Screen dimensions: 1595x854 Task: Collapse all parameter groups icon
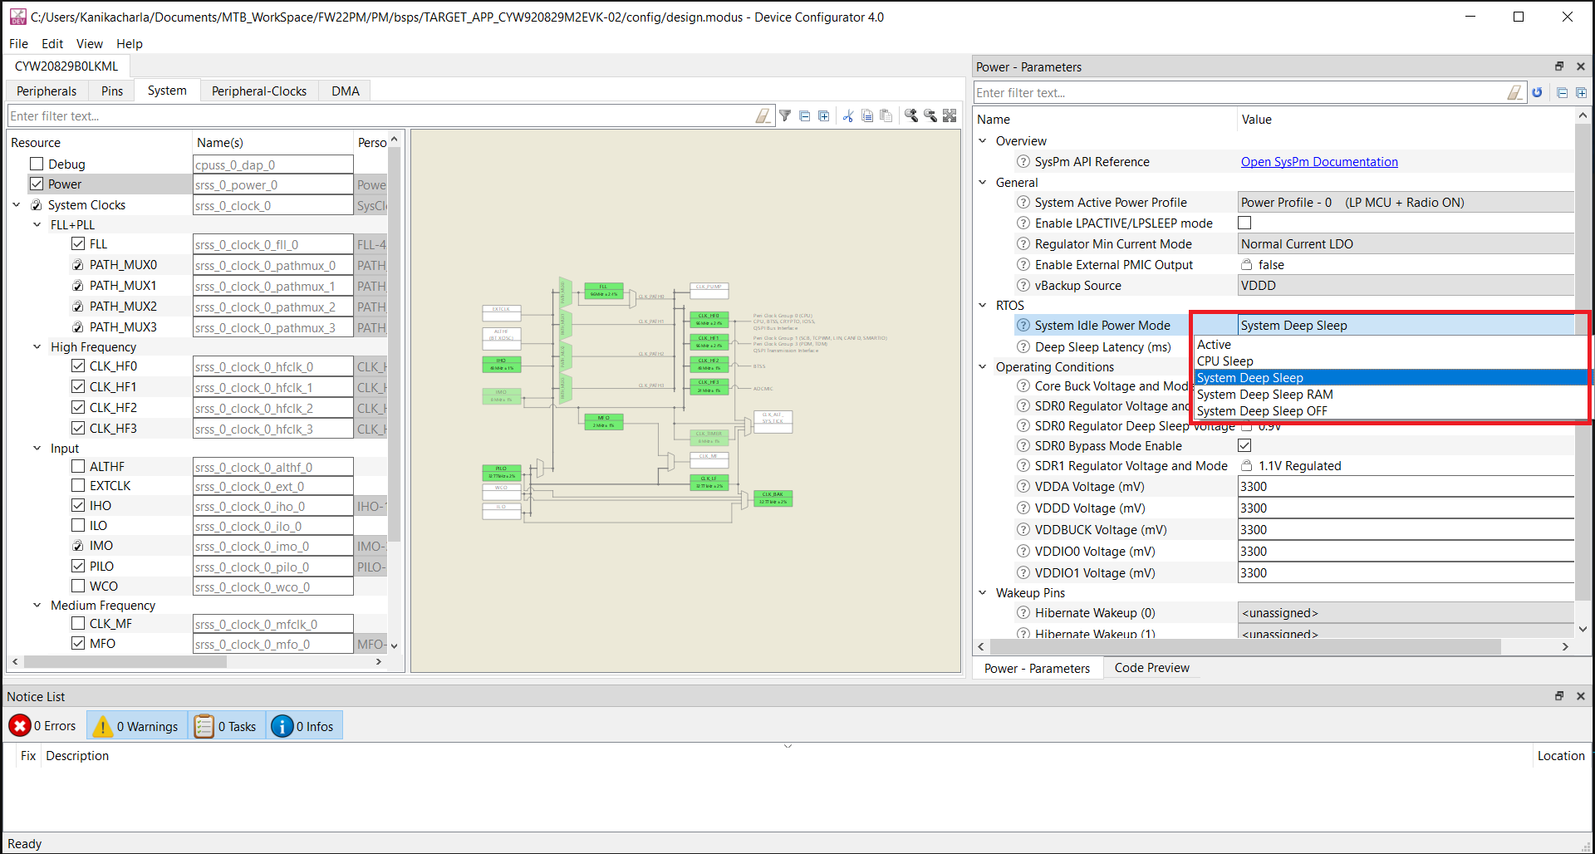pyautogui.click(x=1562, y=93)
